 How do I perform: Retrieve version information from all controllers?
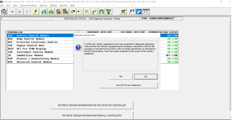[92, 115]
